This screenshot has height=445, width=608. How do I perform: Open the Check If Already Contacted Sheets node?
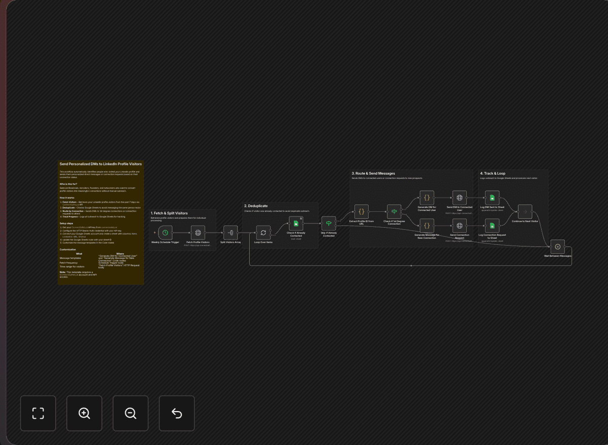coord(296,223)
